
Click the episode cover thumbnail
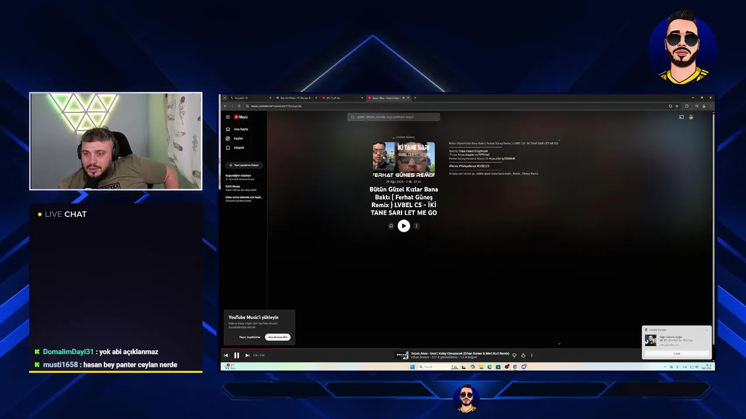point(404,160)
